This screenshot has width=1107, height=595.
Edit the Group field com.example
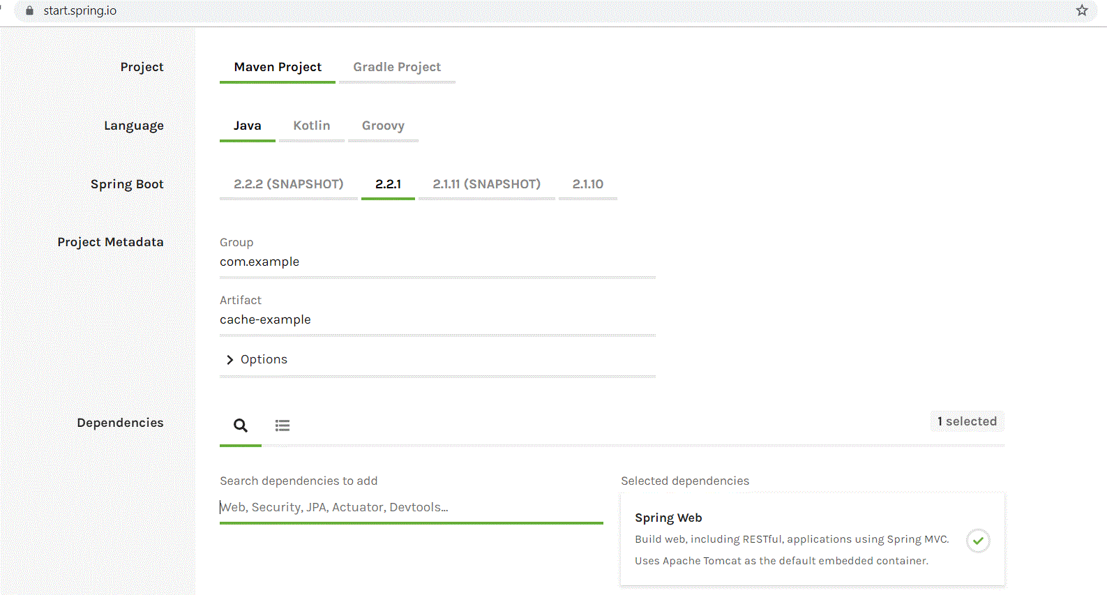pos(437,262)
